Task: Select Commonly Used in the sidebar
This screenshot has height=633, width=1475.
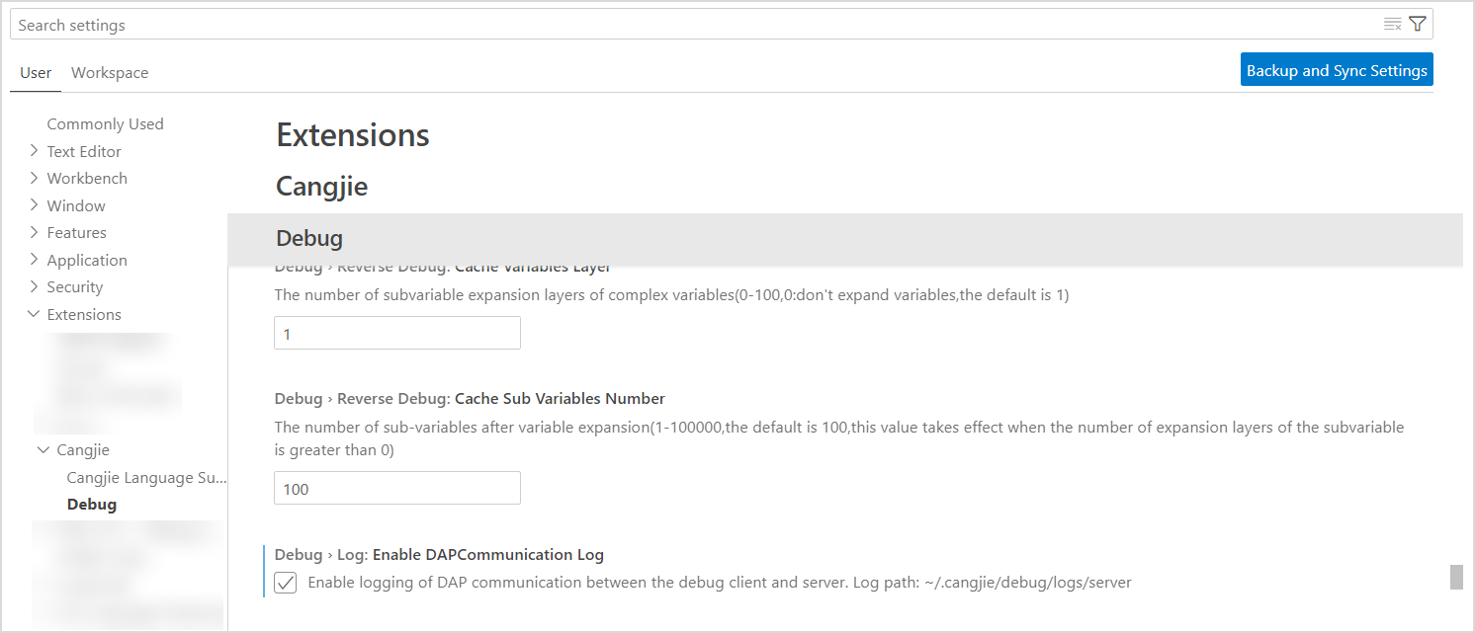Action: (105, 123)
